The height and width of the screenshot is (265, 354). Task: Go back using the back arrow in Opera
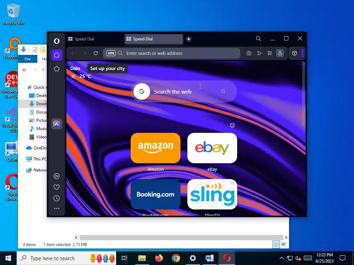coord(73,53)
